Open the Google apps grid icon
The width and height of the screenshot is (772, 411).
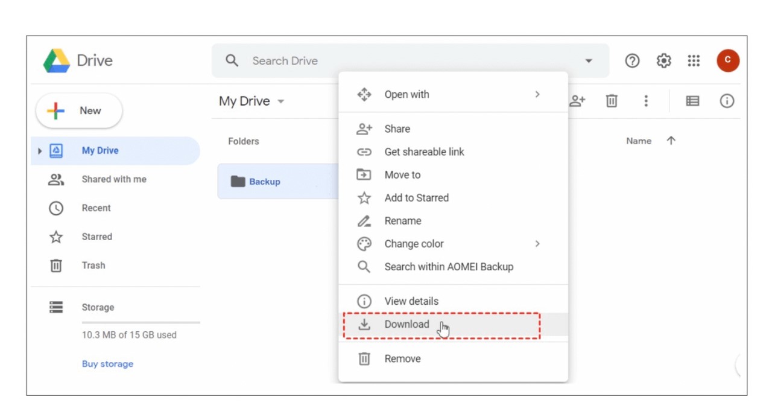[694, 60]
